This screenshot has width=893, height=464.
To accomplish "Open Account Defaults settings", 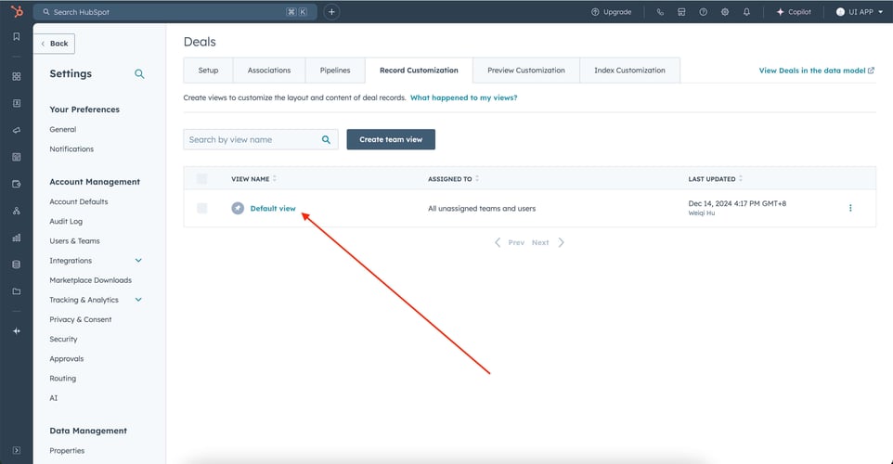I will (79, 201).
